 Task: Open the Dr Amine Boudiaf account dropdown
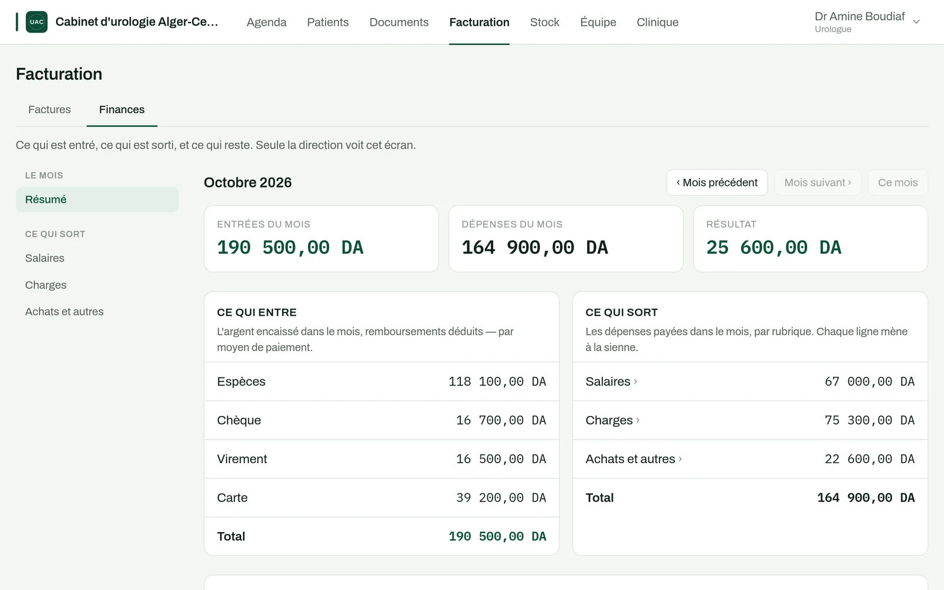(867, 22)
